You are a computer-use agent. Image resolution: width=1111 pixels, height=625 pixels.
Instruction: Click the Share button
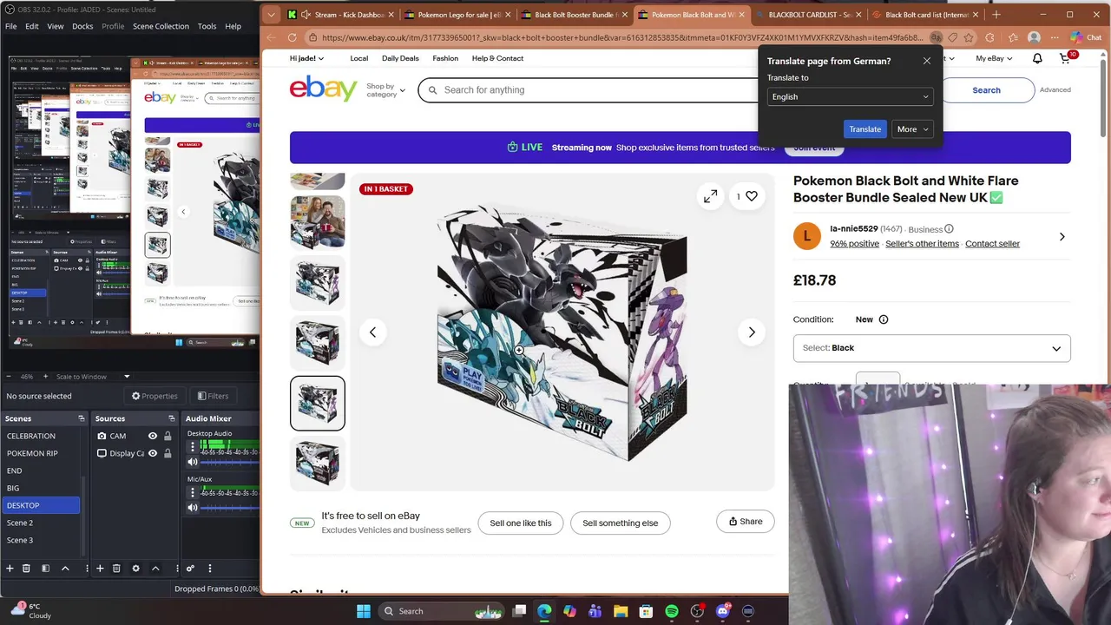click(746, 522)
